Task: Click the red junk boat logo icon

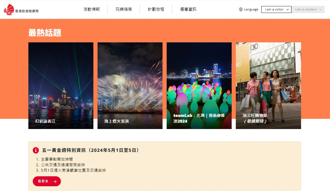Action: click(9, 9)
